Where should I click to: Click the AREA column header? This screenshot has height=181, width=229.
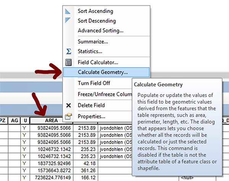tap(51, 120)
